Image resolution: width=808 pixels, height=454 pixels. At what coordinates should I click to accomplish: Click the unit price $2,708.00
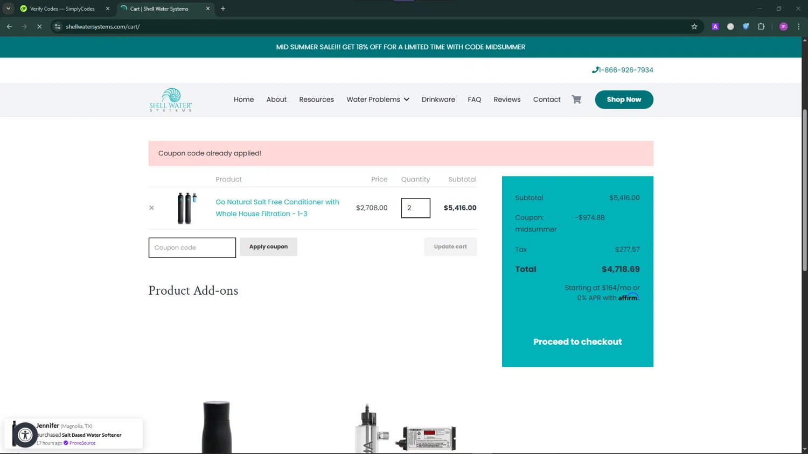(372, 208)
